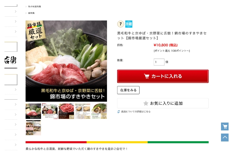
Task: View the yuba tofu thumbnail
Action: [x=83, y=111]
